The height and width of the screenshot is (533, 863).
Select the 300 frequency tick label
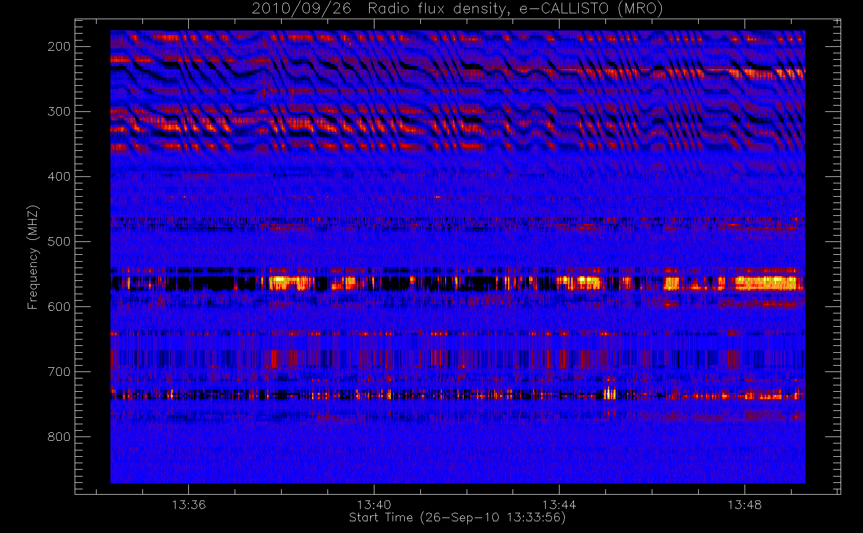coord(59,111)
